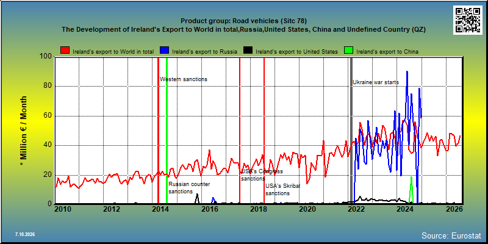Click the "USA's Skribal sanctions" annotation
488x244 pixels.
[283, 190]
